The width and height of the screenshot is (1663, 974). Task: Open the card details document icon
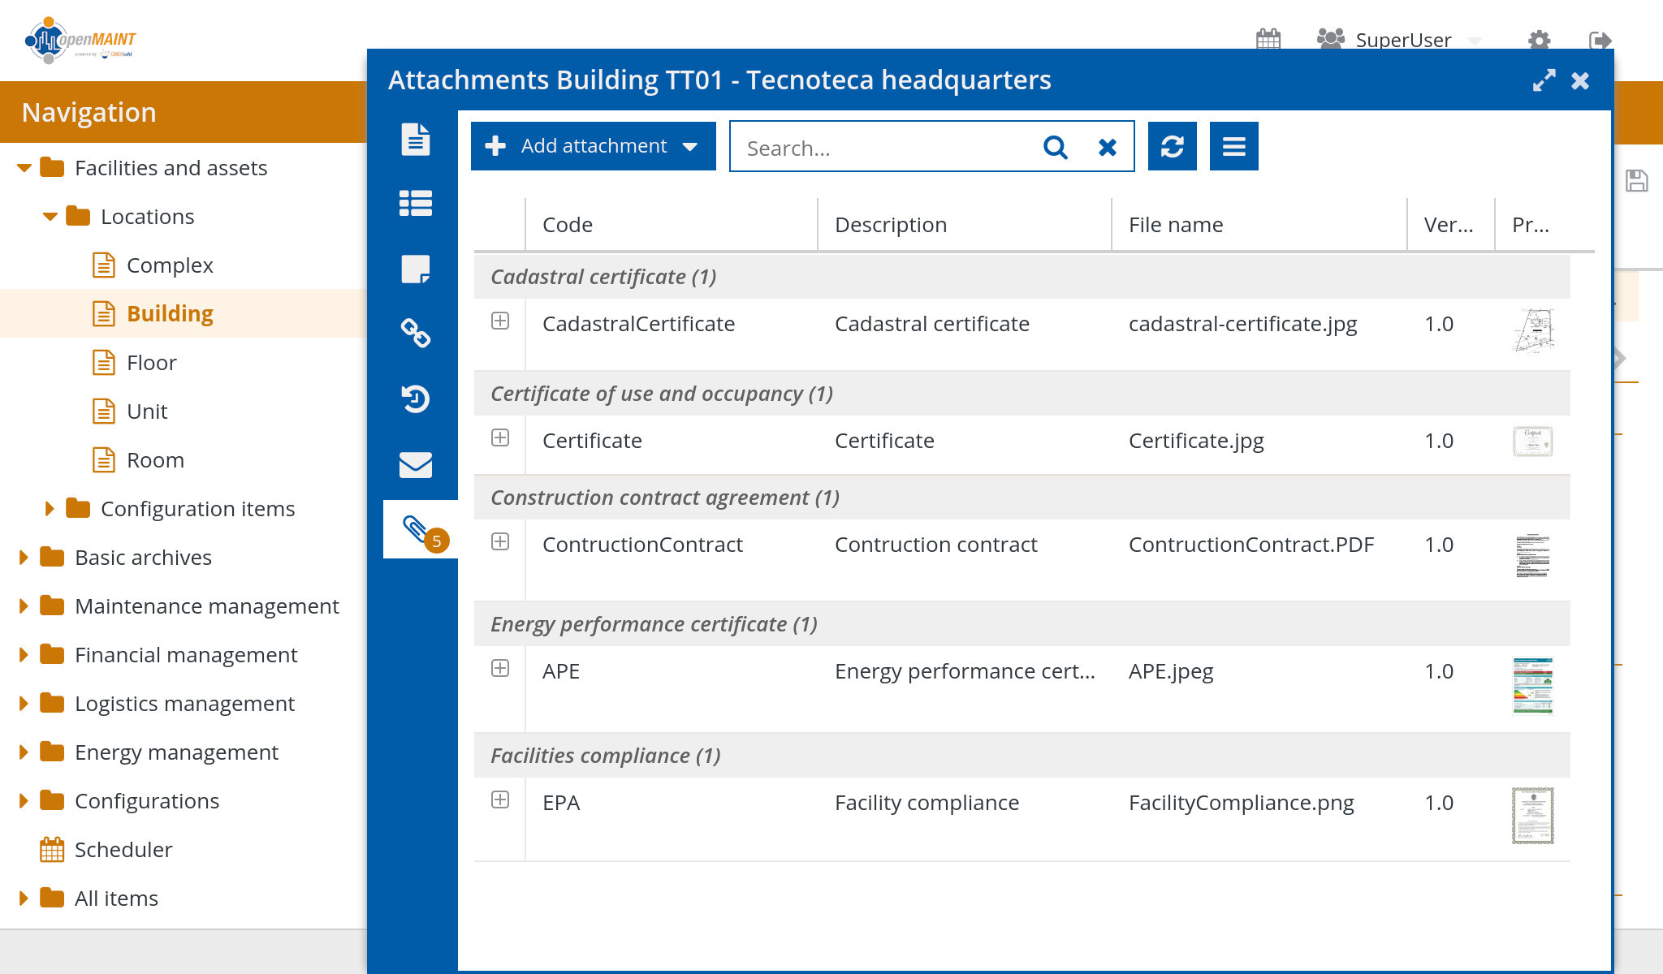click(415, 139)
